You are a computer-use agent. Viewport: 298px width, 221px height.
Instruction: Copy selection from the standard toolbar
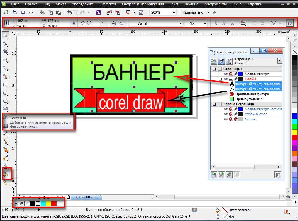coord(50,13)
